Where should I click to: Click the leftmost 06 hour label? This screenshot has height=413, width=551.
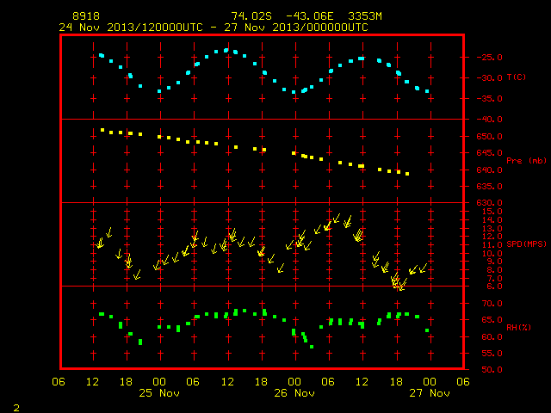point(59,382)
